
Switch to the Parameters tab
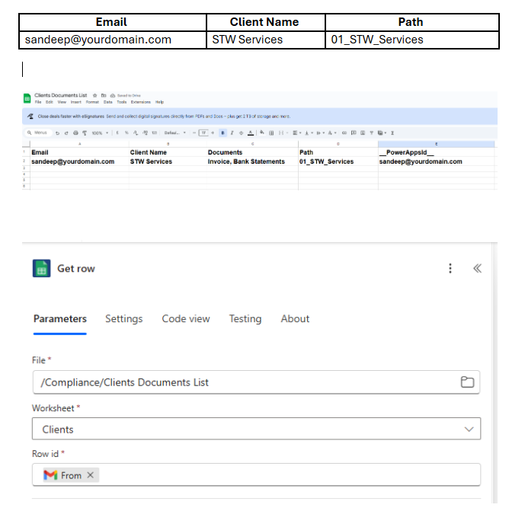coord(60,318)
